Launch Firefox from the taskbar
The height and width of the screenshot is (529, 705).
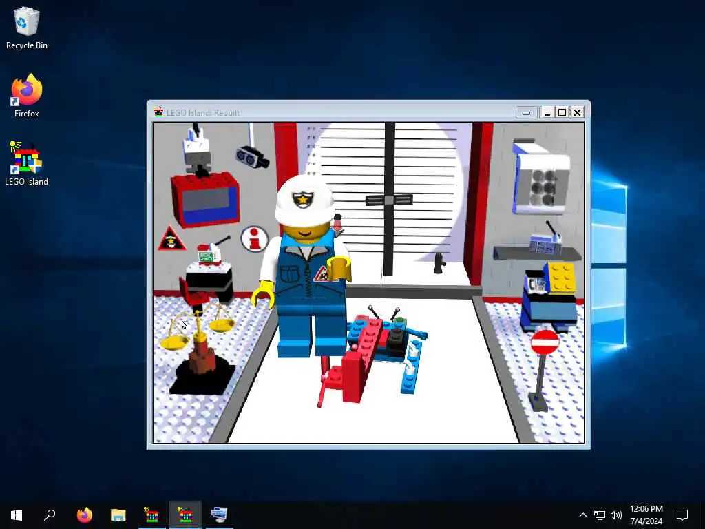[x=85, y=515]
